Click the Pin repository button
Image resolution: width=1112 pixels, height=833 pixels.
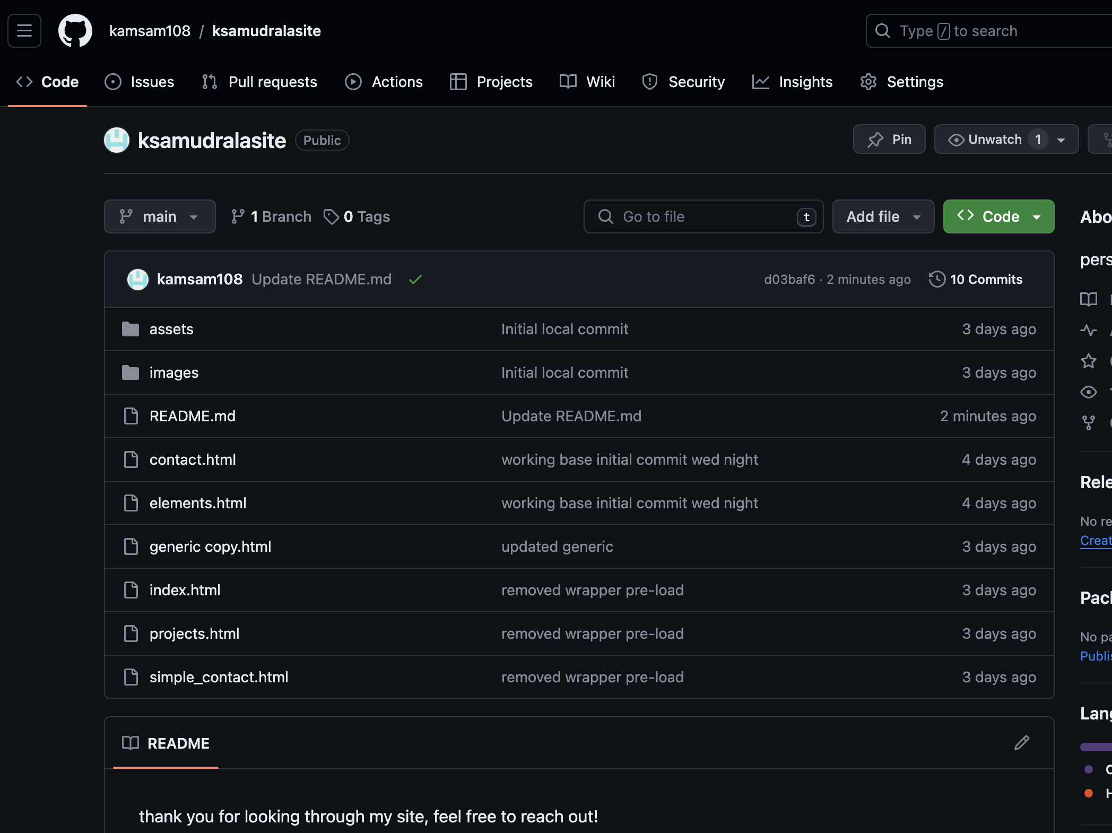889,140
